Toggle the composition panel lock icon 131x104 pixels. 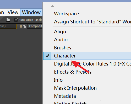(x=25, y=26)
